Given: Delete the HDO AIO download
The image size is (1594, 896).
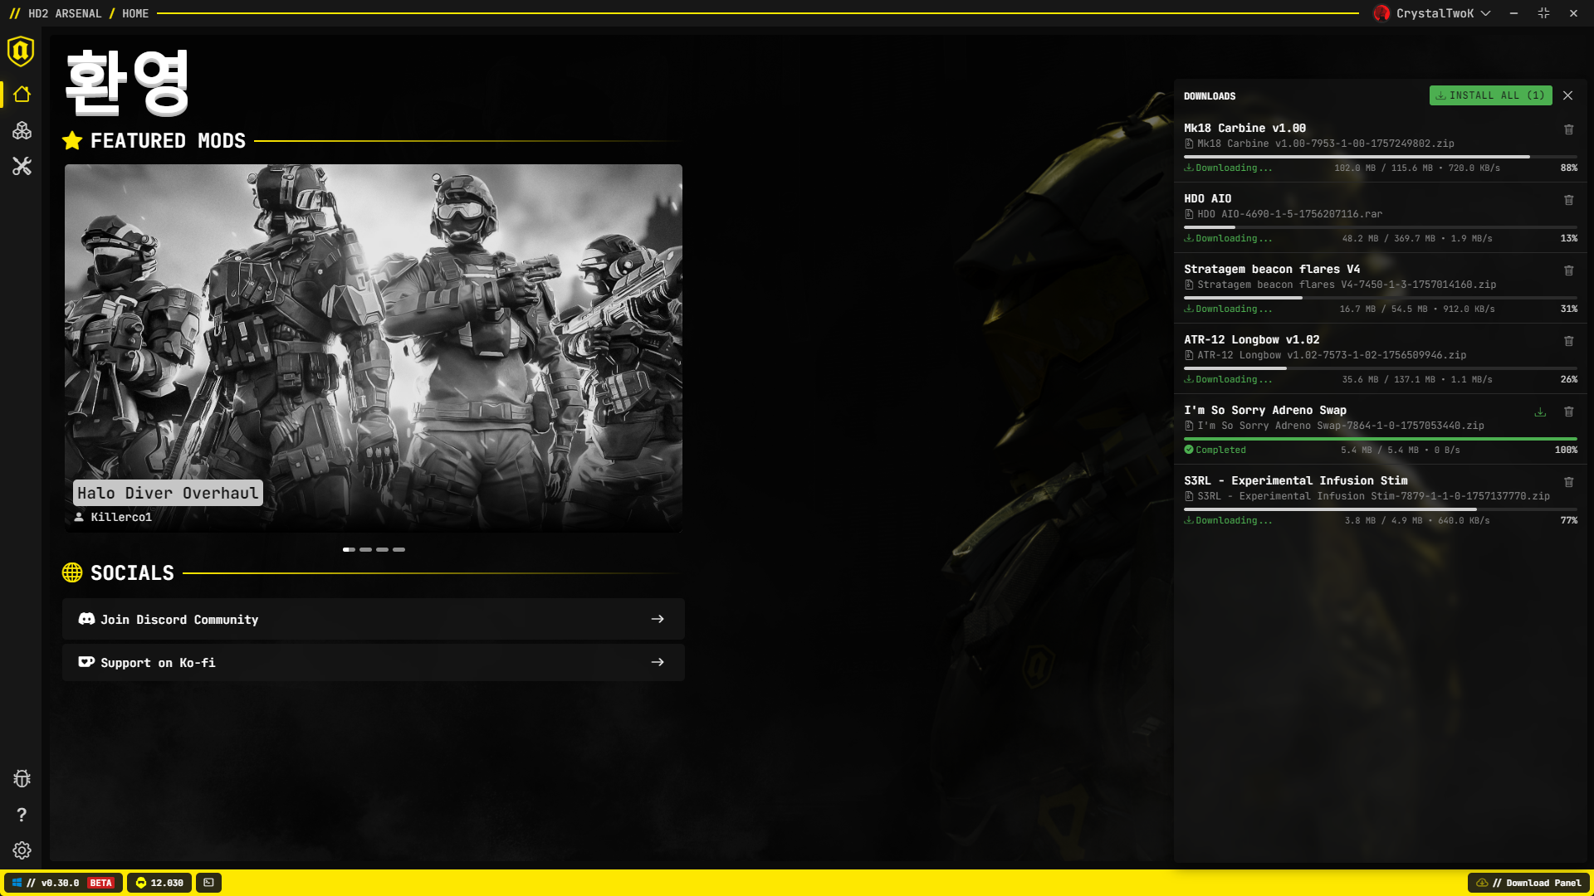Looking at the screenshot, I should pos(1568,200).
